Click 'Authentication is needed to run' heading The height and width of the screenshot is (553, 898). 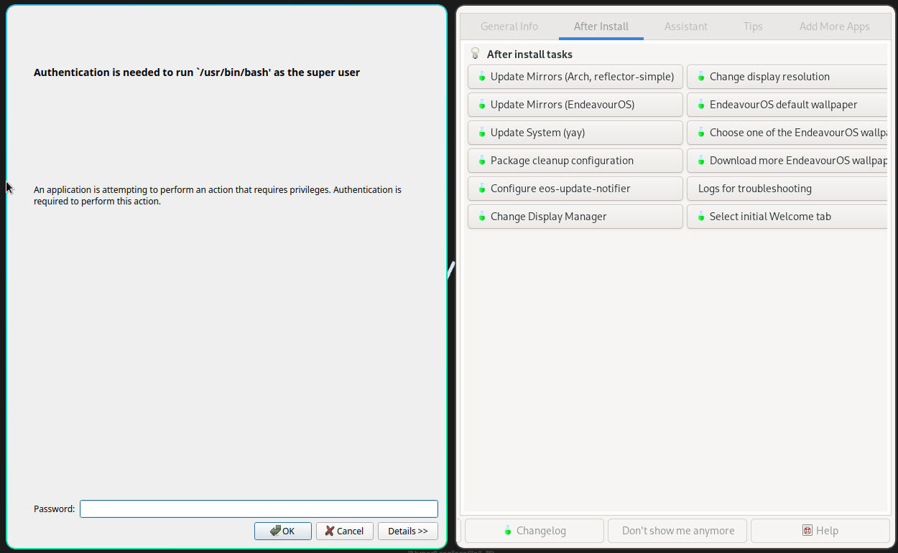[197, 72]
